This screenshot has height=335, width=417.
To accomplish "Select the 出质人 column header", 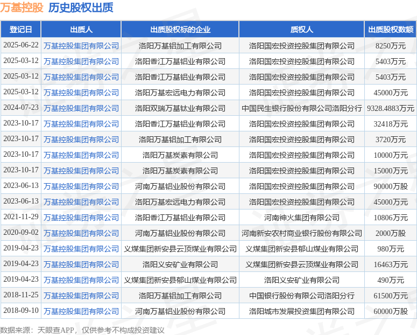I will [x=81, y=29].
